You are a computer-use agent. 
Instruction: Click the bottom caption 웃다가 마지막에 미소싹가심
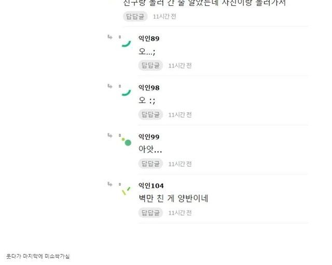pyautogui.click(x=38, y=256)
